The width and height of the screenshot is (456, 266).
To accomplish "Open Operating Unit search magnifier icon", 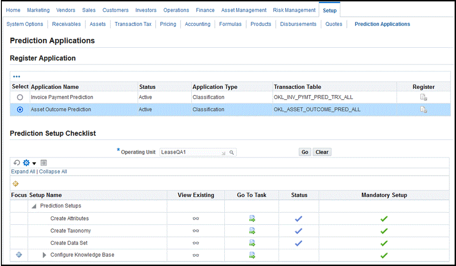I will (x=232, y=152).
